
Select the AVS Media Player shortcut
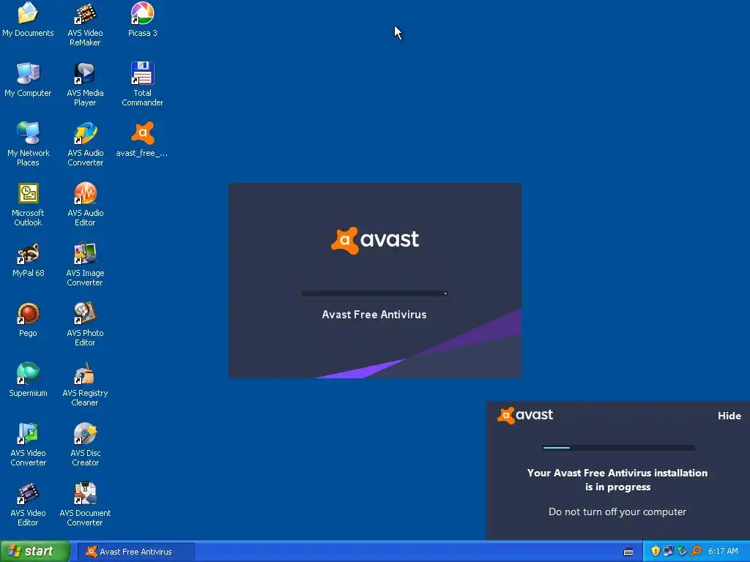click(85, 85)
